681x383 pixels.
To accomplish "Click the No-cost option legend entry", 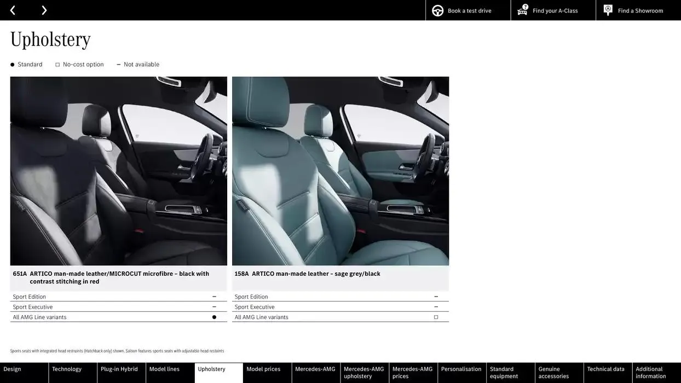I will tap(79, 65).
